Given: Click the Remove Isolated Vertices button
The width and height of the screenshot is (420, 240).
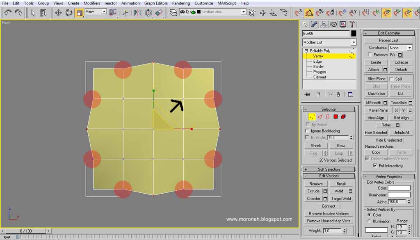Looking at the screenshot, I should [x=329, y=213].
